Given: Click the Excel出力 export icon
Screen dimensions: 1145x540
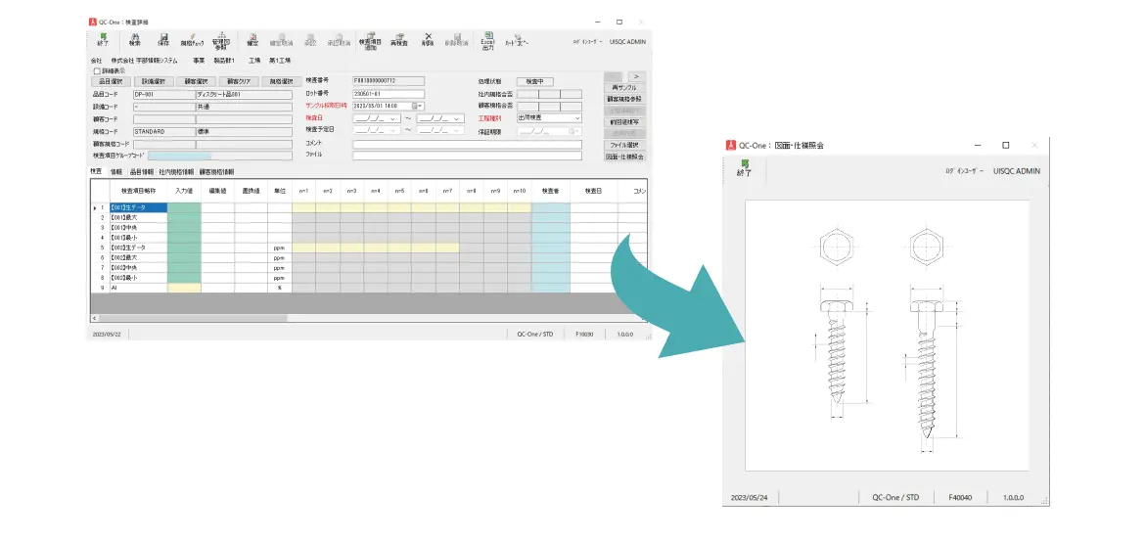Looking at the screenshot, I should point(487,40).
